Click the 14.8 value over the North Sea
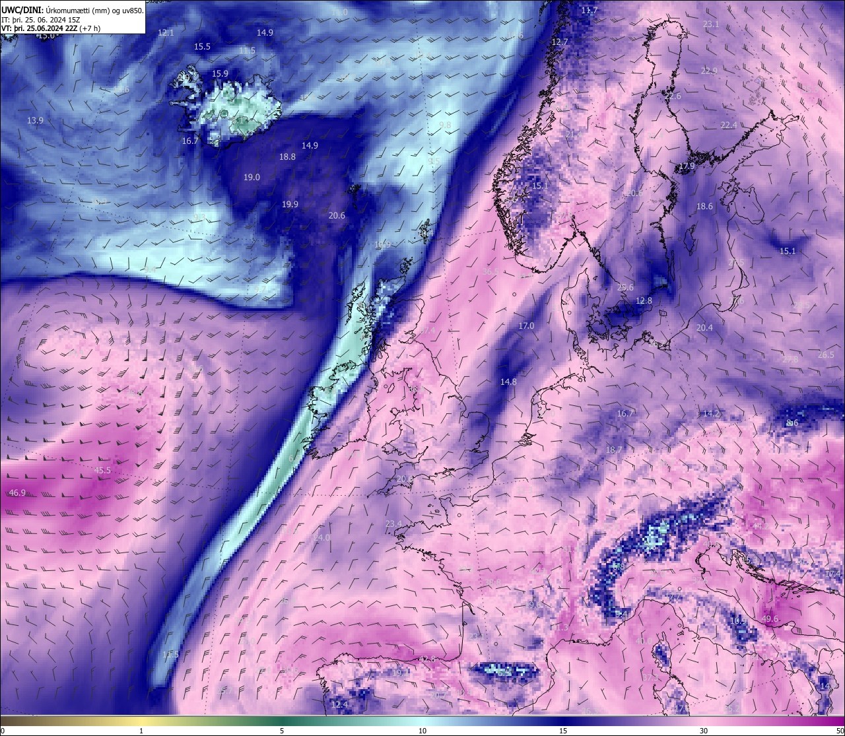 [508, 382]
